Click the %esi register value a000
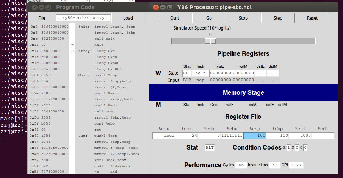The width and height of the screenshot is (343, 178). (300, 136)
